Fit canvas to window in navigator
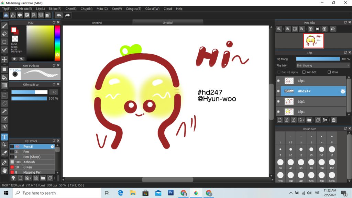This screenshot has width=352, height=198. [295, 29]
